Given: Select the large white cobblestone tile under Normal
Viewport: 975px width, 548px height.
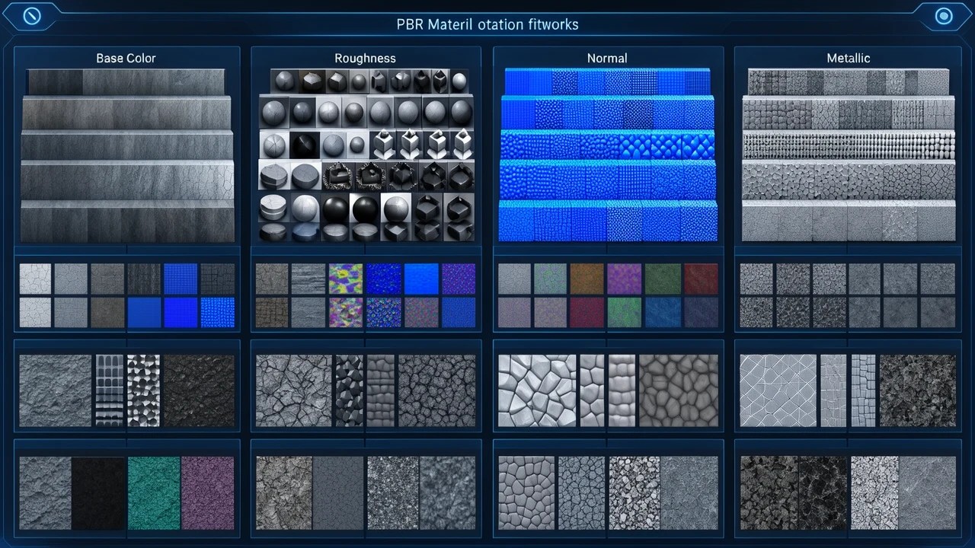Looking at the screenshot, I should 537,390.
